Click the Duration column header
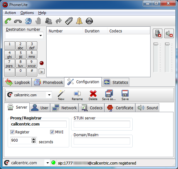Screen dimensions: 178x169 pyautogui.click(x=95, y=31)
